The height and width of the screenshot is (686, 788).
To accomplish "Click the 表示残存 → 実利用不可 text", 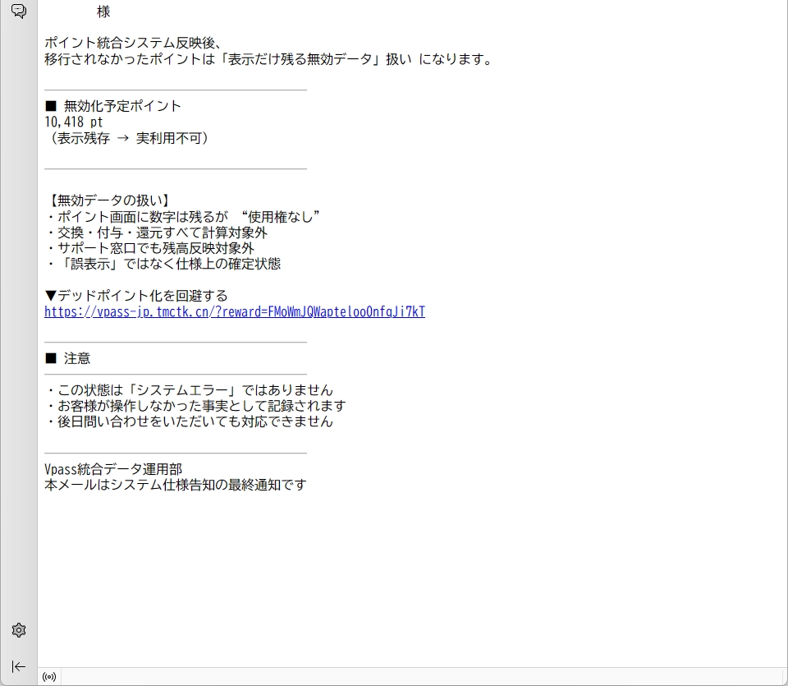I will (130, 138).
